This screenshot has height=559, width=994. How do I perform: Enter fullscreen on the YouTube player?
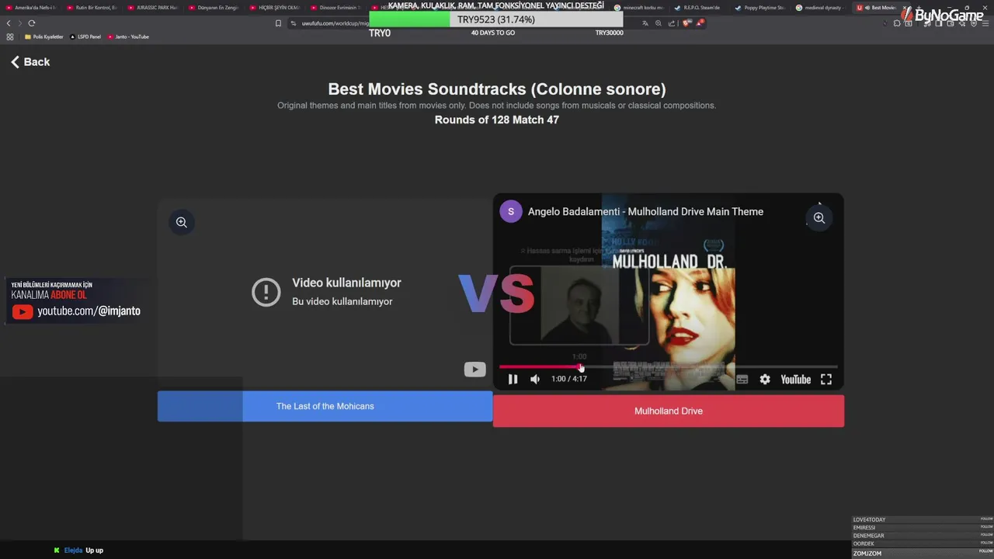click(x=826, y=379)
